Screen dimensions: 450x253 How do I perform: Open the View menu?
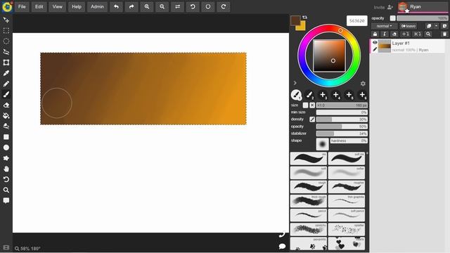(x=58, y=6)
